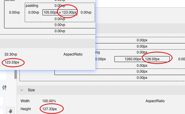Click the AspectRatio label beside 32.30vp
Viewport: 185px width, 114px height.
click(73, 54)
